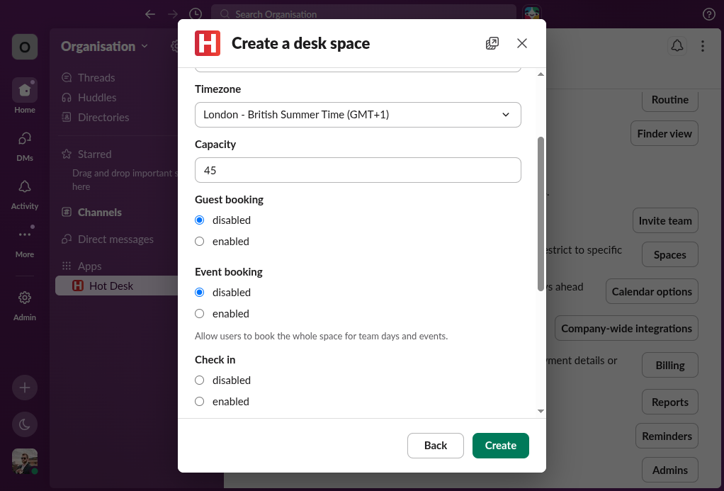Screen dimensions: 724x491
Task: Open notification bell in the Hot Desk header
Action: pos(677,46)
